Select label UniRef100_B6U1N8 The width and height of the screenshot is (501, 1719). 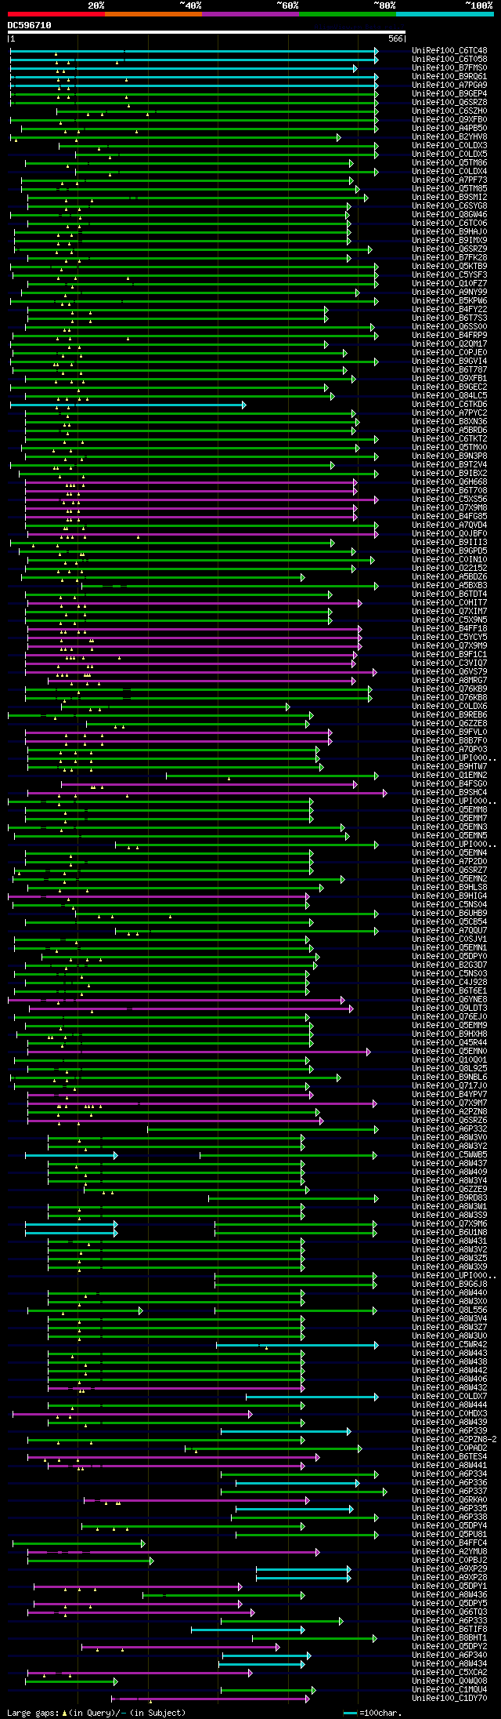[449, 1233]
